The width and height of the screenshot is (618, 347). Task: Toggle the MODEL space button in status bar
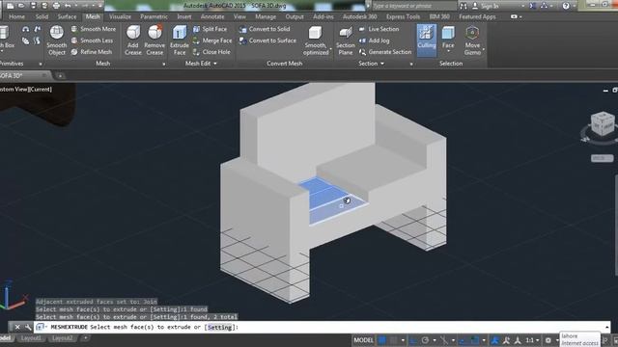coord(363,340)
